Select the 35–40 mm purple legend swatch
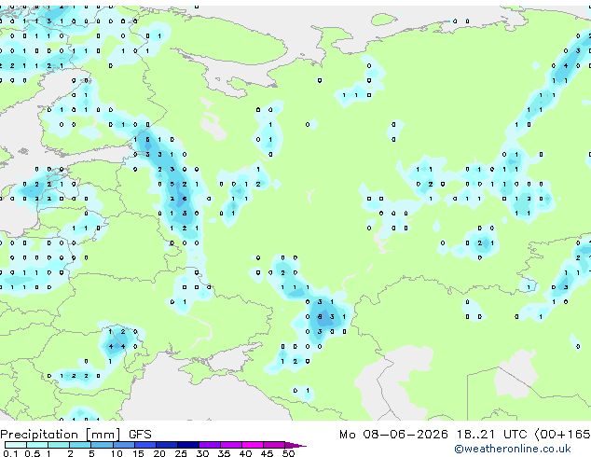This screenshot has width=591, height=457. (230, 445)
